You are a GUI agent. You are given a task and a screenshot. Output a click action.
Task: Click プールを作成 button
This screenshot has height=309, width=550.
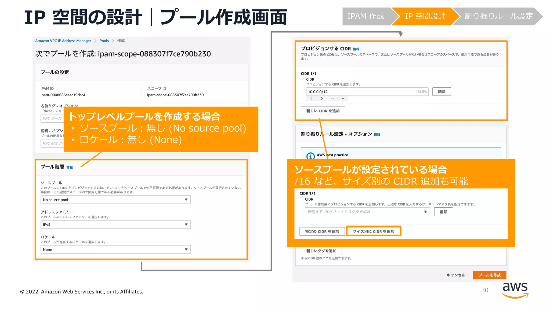(489, 275)
